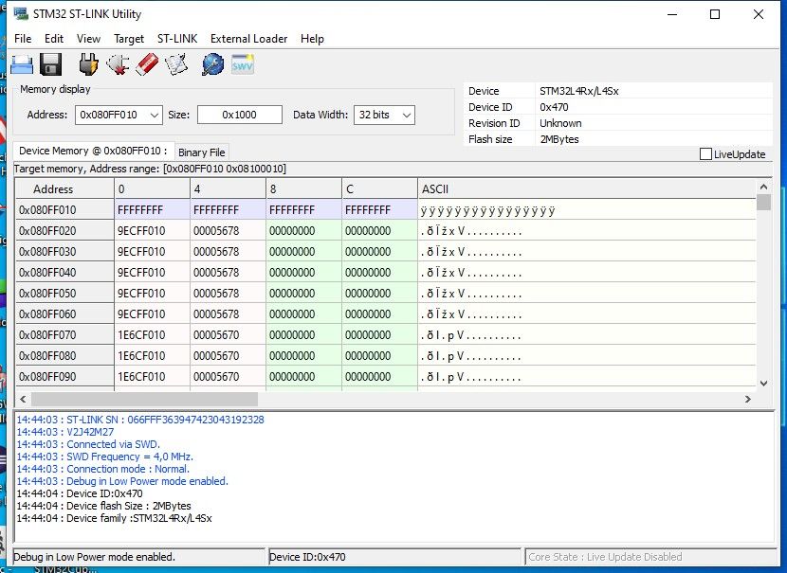This screenshot has width=787, height=573.
Task: Open the View menu
Action: [88, 39]
